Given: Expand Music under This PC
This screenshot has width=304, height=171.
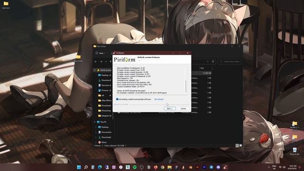Looking at the screenshot, I should tap(96, 142).
